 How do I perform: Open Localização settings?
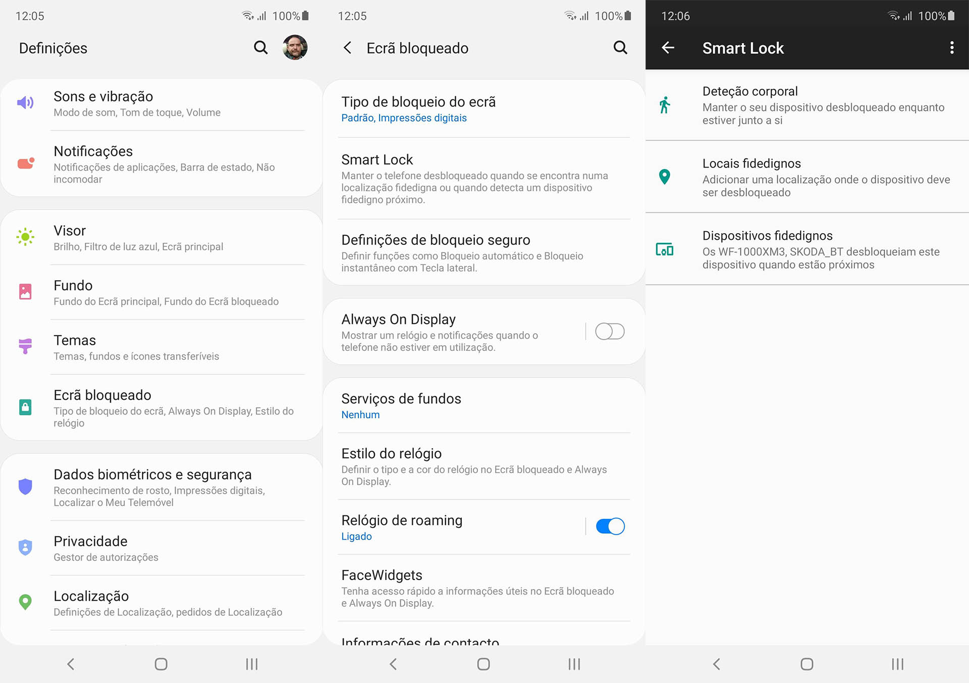pyautogui.click(x=161, y=603)
